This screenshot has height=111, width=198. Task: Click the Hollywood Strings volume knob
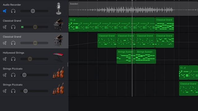[x=30, y=59]
